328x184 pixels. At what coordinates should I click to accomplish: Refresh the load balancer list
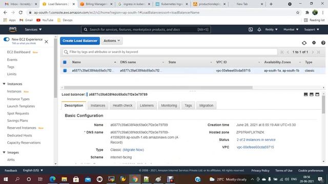304,43
